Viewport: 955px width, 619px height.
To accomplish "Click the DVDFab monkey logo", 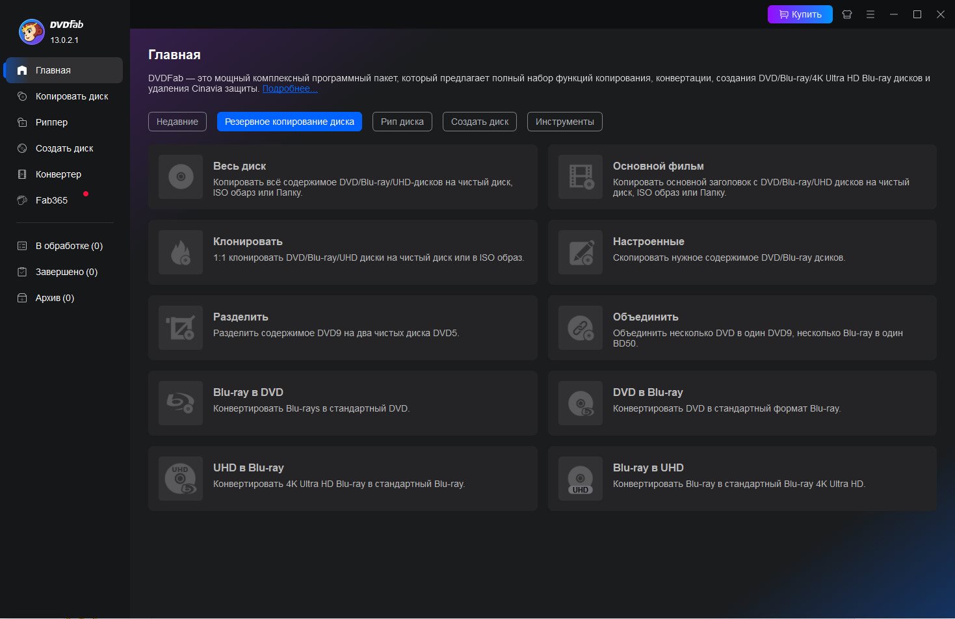I will coord(31,31).
